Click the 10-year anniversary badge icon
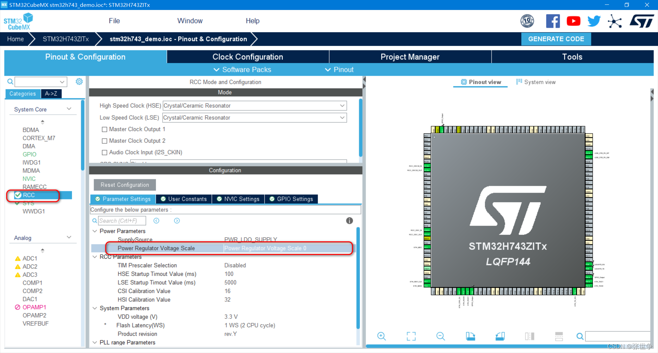The image size is (658, 353). pos(527,21)
